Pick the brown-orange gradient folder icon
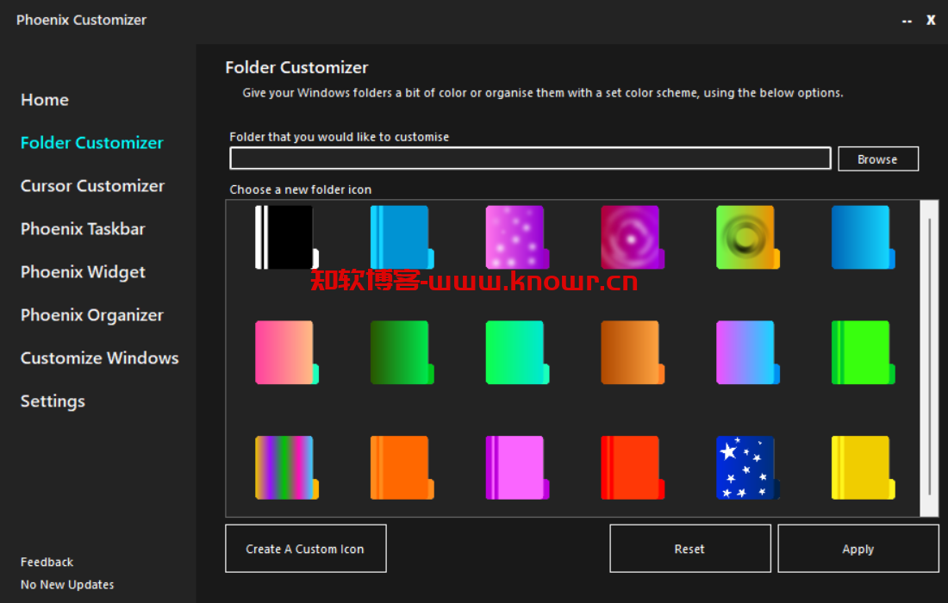This screenshot has height=603, width=948. [x=633, y=352]
